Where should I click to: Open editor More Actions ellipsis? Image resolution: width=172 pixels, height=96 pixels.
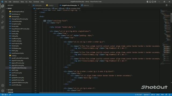click(170, 5)
